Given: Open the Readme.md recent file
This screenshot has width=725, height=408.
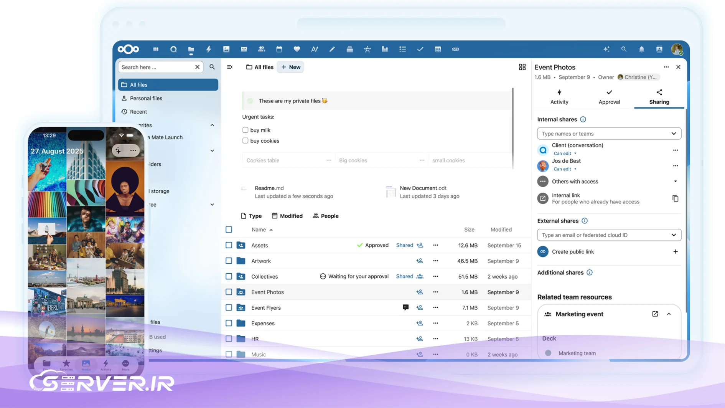Looking at the screenshot, I should (x=288, y=192).
